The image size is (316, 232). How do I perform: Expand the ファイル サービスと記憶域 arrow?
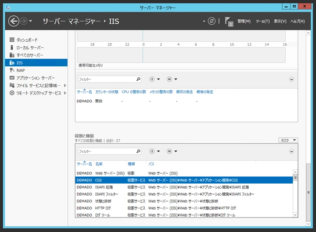[65, 85]
